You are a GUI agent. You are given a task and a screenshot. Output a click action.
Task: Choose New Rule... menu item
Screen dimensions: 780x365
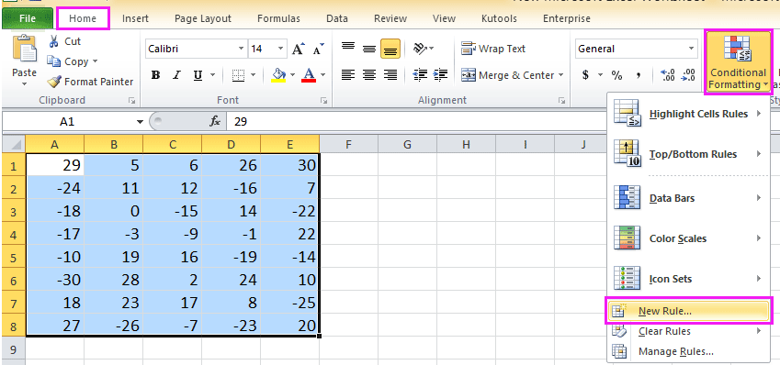click(689, 311)
